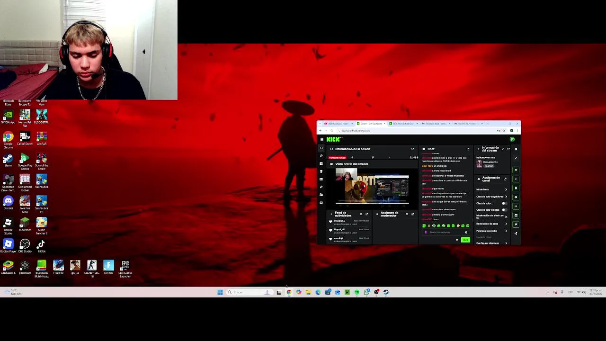Click the wrench icon in right toolbar
This screenshot has width=606, height=341.
click(516, 224)
